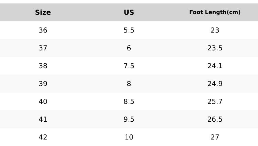Viewport: 258px width, 146px height.
Task: Click the 24.9 foot length cell
Action: click(x=215, y=84)
